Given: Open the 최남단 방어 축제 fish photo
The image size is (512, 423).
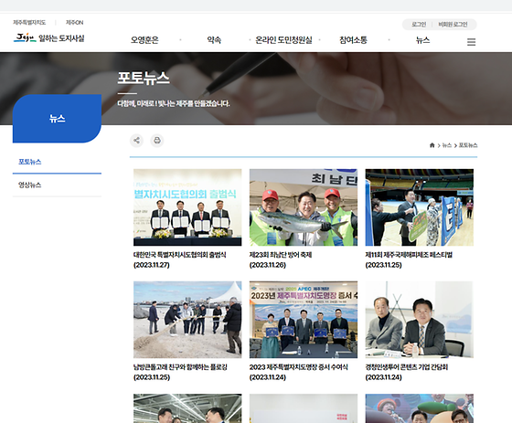Looking at the screenshot, I should click(304, 207).
